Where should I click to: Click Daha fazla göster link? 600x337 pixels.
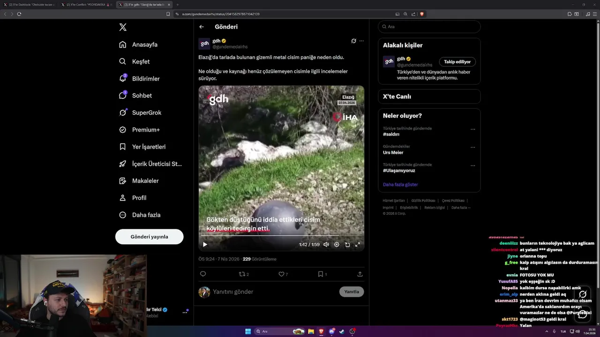pos(400,184)
